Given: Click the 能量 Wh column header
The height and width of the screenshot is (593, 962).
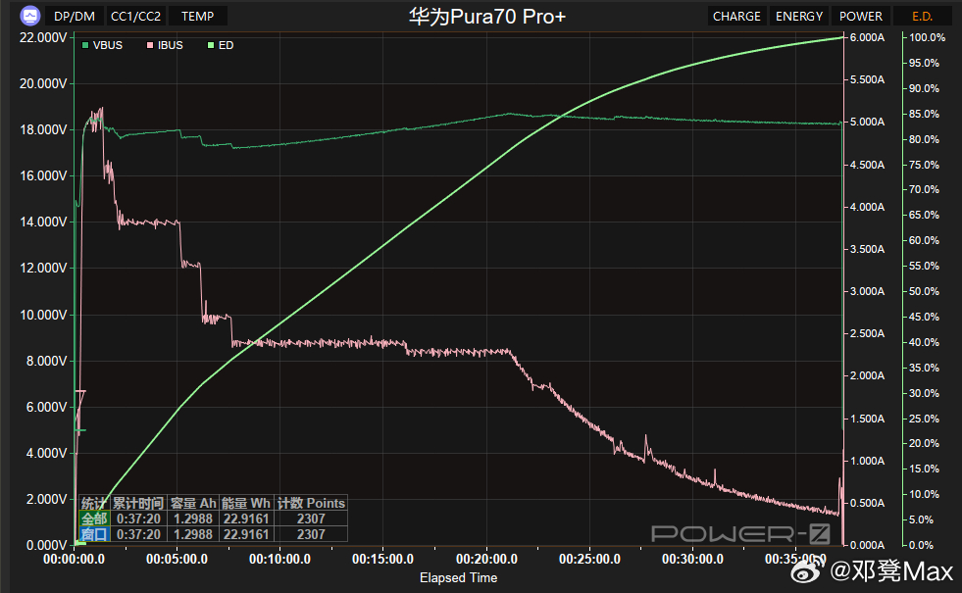Looking at the screenshot, I should (246, 504).
